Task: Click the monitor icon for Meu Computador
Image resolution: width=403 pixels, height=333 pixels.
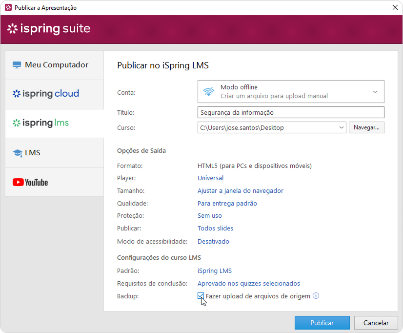Action: tap(17, 65)
